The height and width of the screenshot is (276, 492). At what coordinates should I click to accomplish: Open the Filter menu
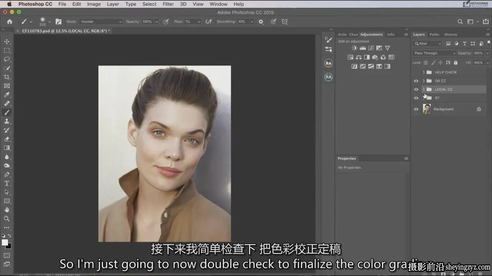tap(168, 4)
